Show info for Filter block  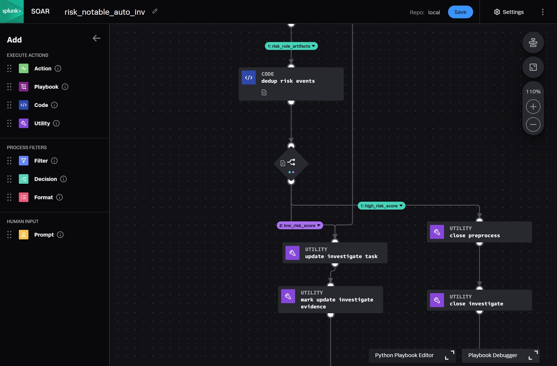click(x=54, y=161)
